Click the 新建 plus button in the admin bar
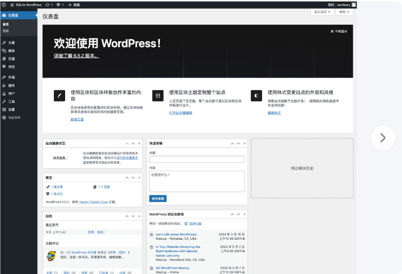Image resolution: width=402 pixels, height=274 pixels. click(x=74, y=5)
